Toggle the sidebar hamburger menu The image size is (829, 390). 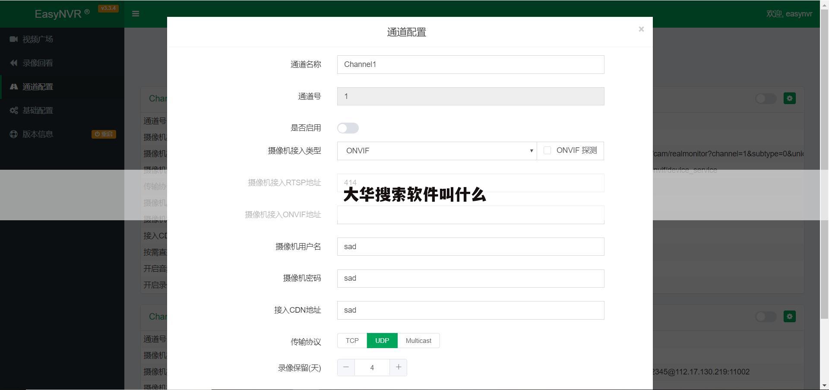[x=136, y=14]
